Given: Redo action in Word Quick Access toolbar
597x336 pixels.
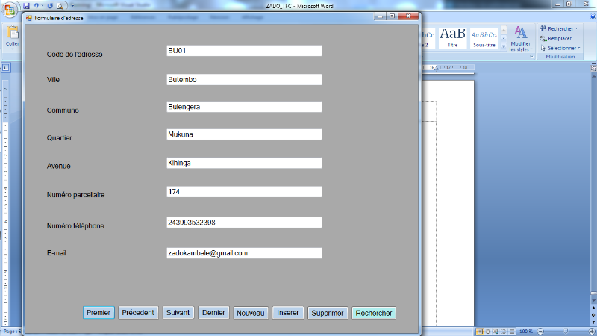Looking at the screenshot, I should pyautogui.click(x=50, y=6).
